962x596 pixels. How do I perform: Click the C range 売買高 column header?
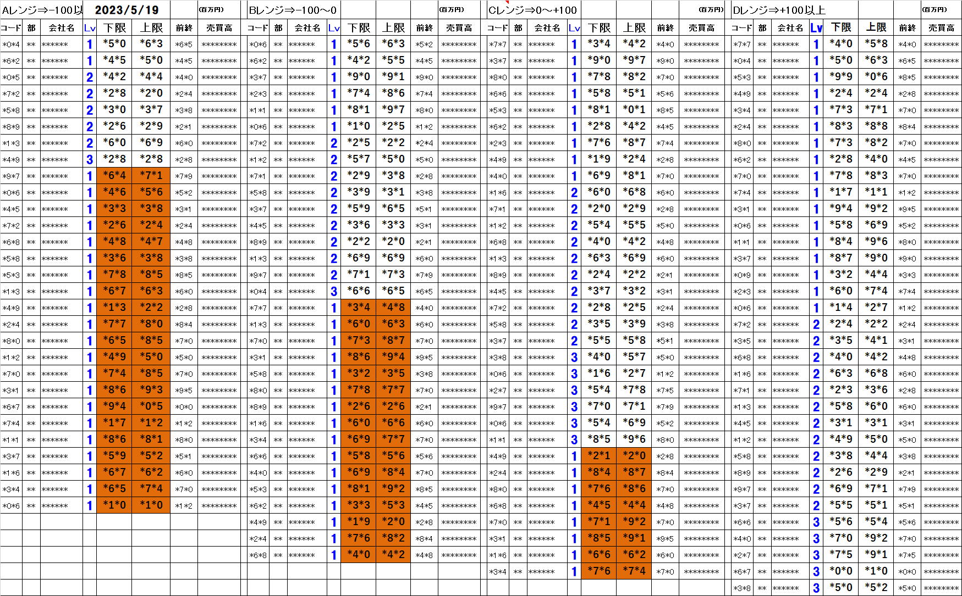click(701, 27)
